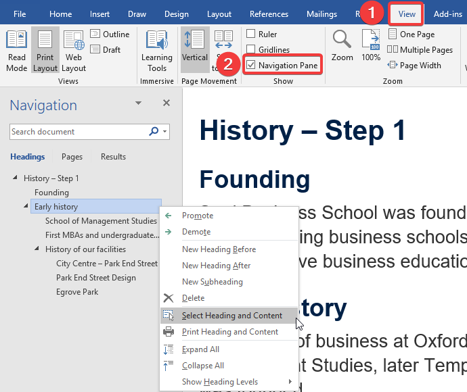Select Side to Side page movement
The image size is (467, 392).
click(223, 50)
